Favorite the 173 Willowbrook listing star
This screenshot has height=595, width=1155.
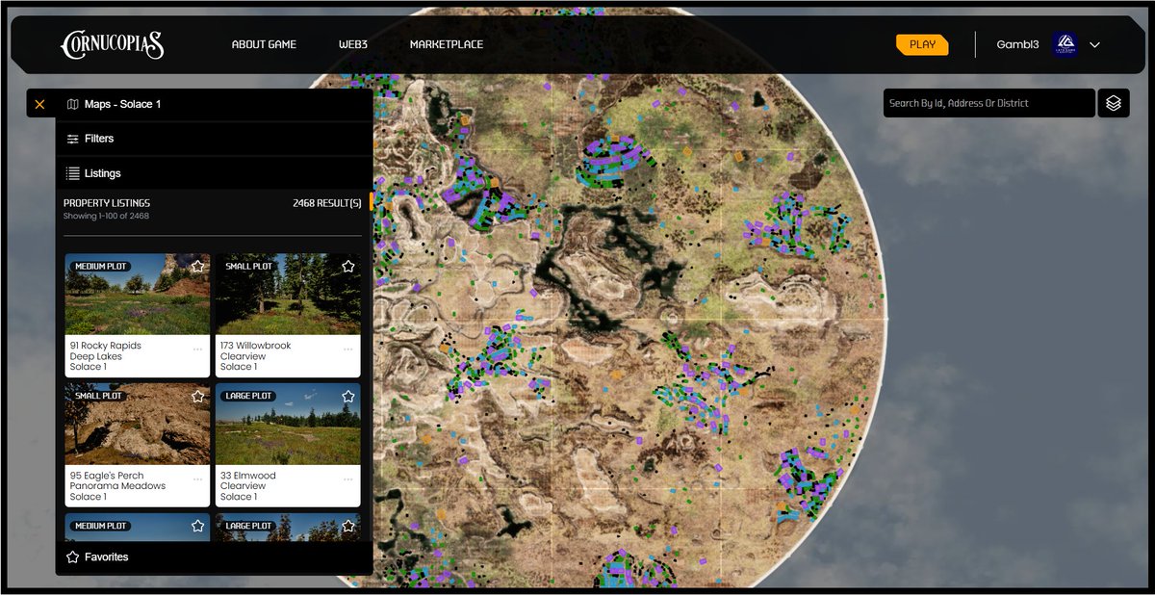coord(348,266)
